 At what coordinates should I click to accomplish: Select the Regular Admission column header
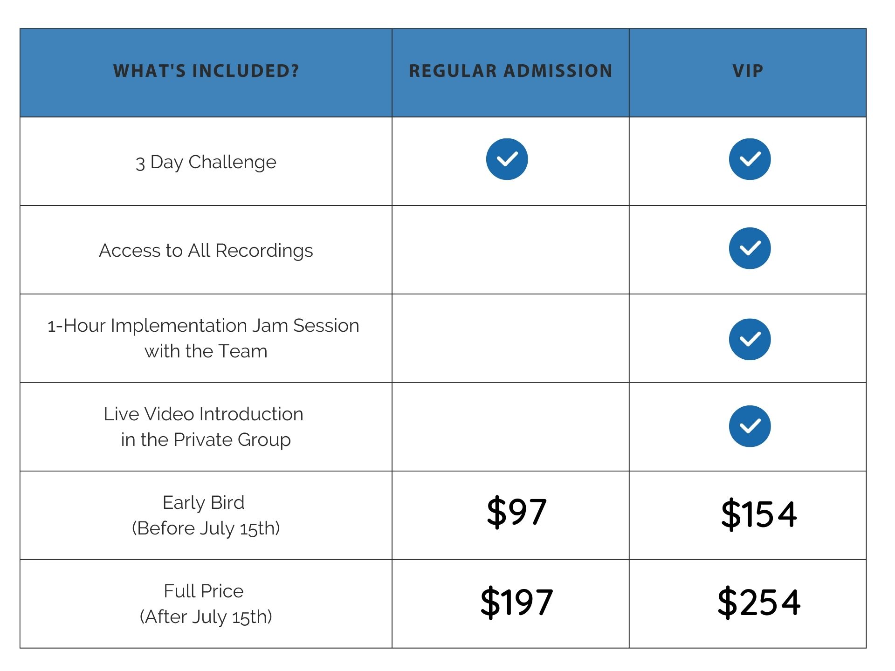pos(510,71)
